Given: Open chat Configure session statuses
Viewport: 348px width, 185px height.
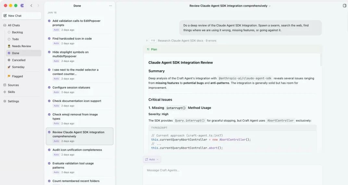Looking at the screenshot, I should (80, 90).
